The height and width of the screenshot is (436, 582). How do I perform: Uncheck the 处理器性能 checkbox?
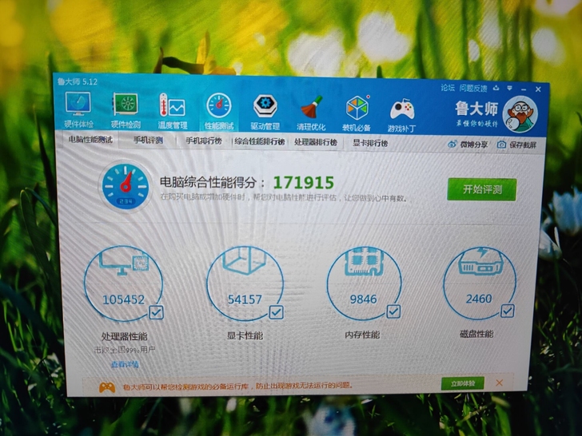click(156, 312)
